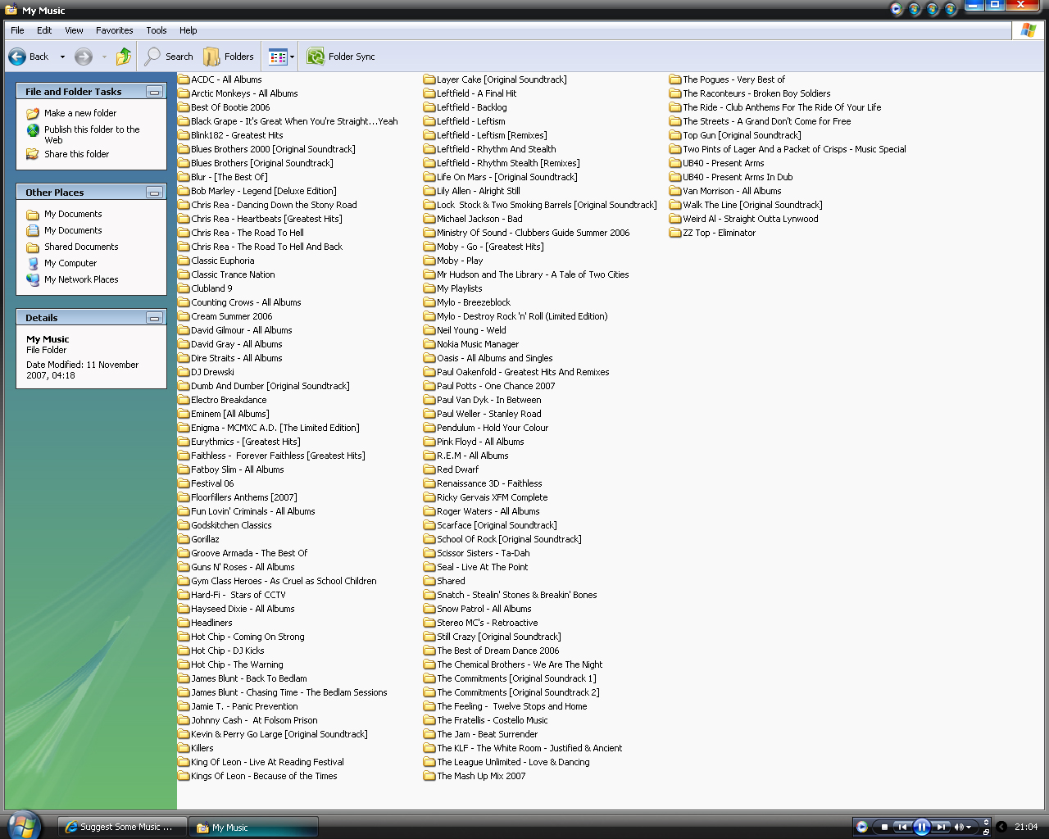The image size is (1049, 839).
Task: Select "Oasis - All Albums and Singles" folder name
Action: [495, 358]
